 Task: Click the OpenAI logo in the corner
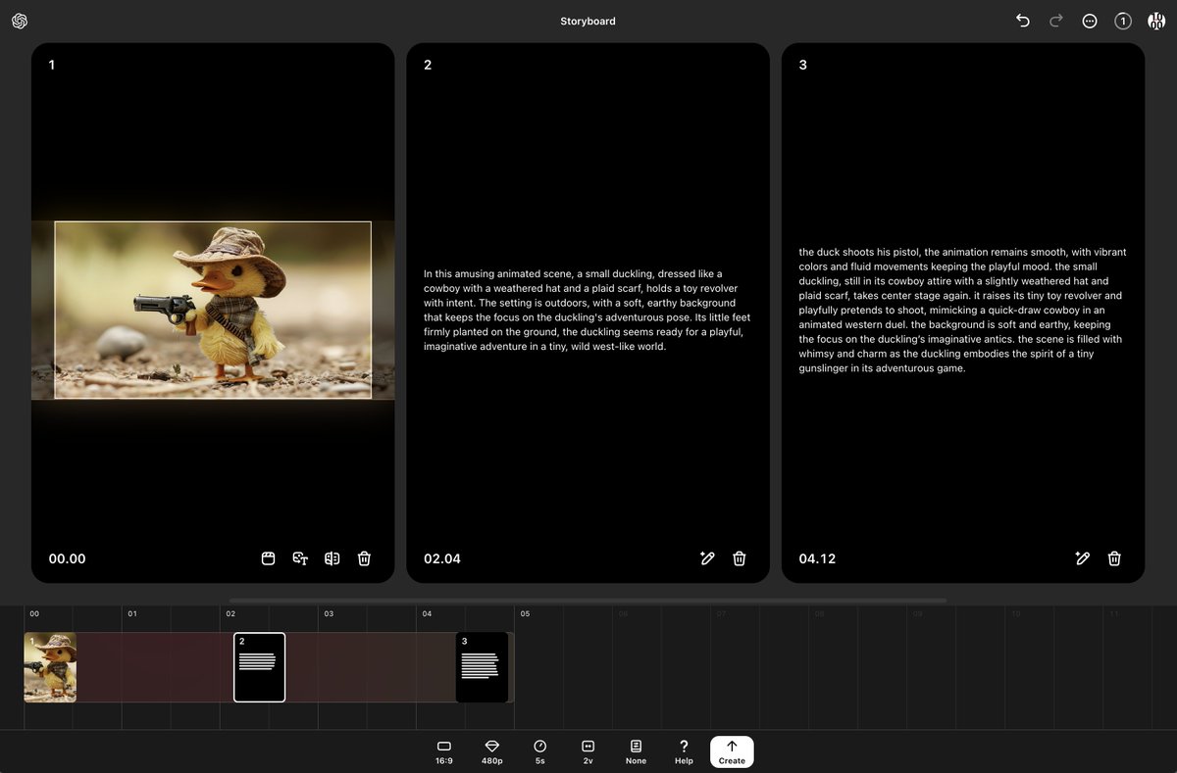[x=20, y=21]
